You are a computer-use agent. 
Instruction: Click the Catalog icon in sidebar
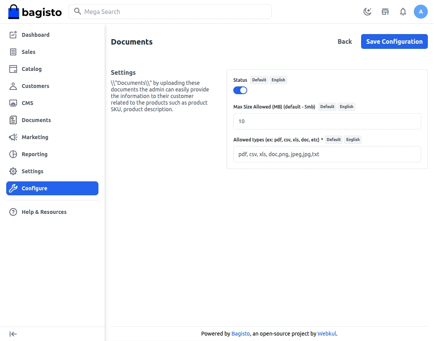(x=13, y=69)
